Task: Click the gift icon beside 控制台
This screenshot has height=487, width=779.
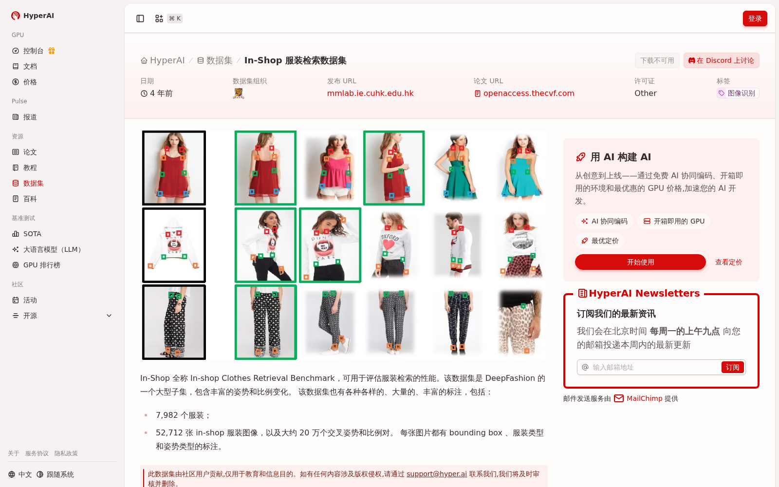Action: click(52, 51)
